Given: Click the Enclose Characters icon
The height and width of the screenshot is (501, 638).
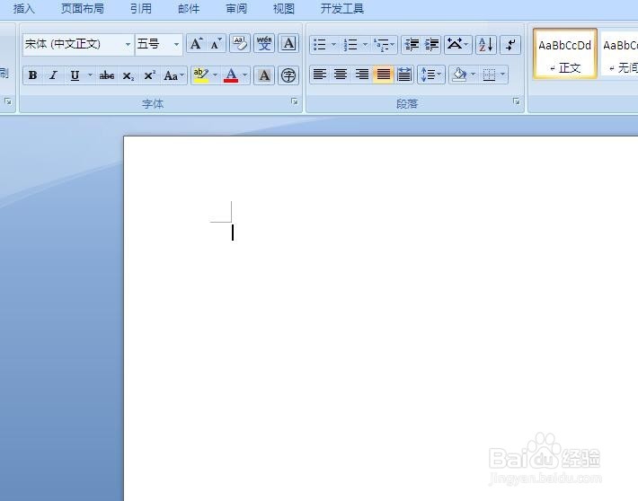Looking at the screenshot, I should (288, 75).
